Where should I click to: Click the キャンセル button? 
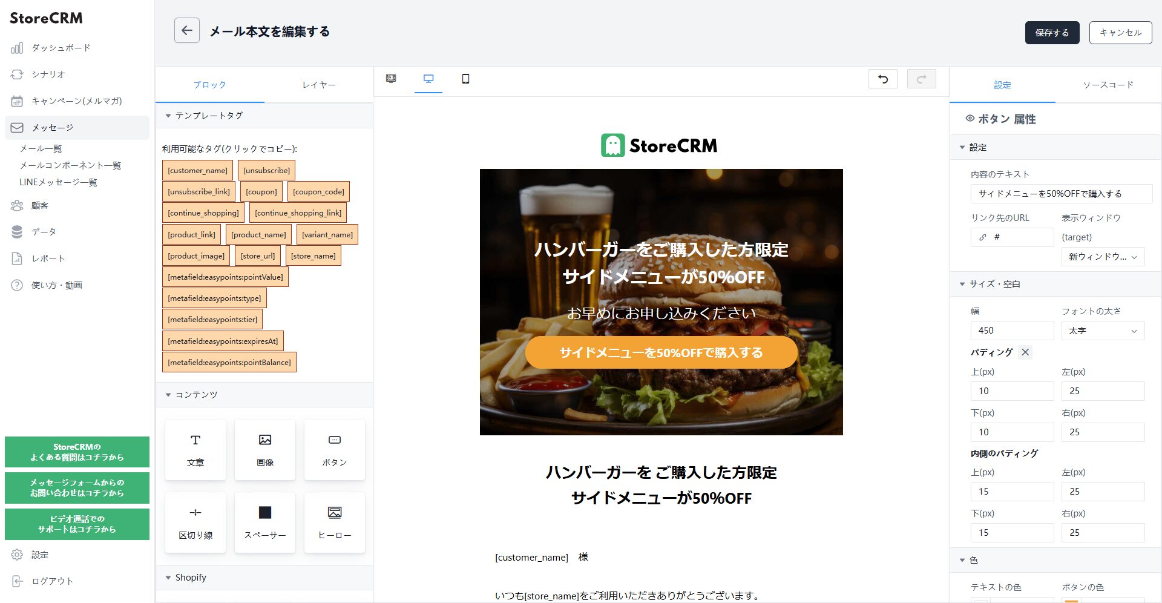[1120, 33]
